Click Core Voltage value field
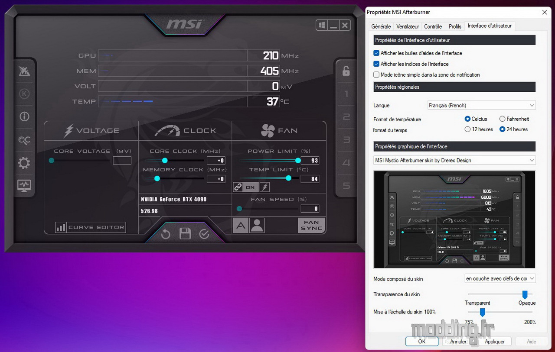This screenshot has height=352, width=555. [x=122, y=160]
